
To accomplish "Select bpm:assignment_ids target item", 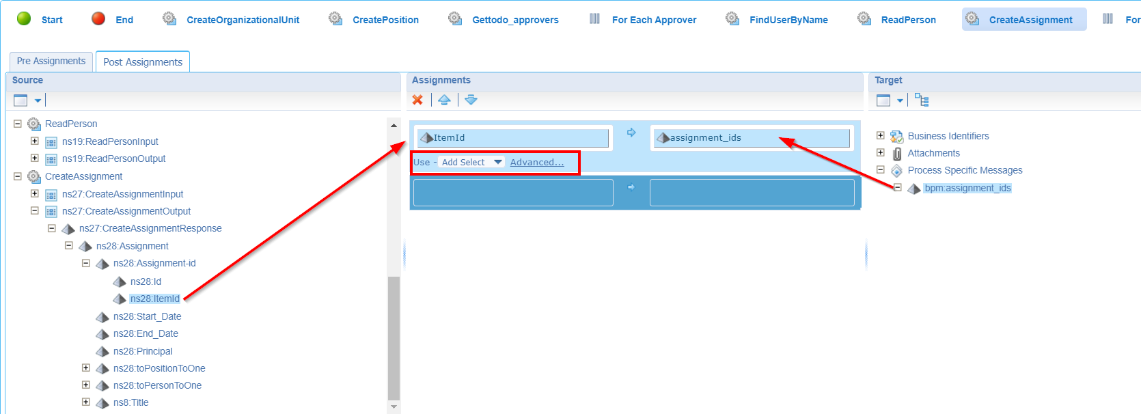I will pyautogui.click(x=967, y=188).
